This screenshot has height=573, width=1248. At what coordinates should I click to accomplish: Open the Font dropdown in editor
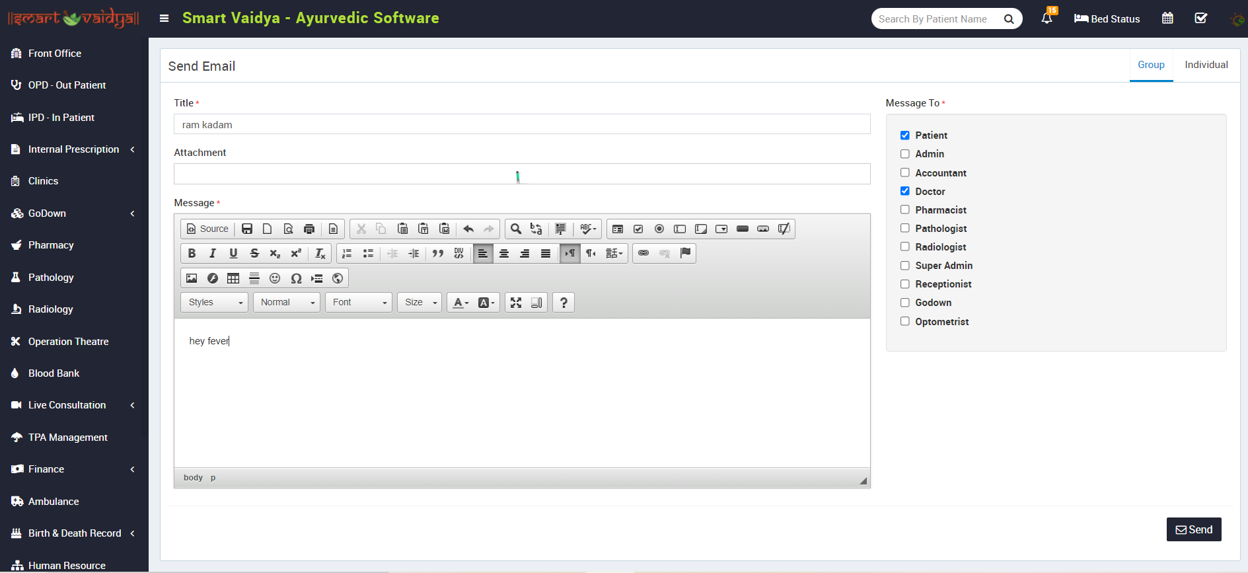359,303
